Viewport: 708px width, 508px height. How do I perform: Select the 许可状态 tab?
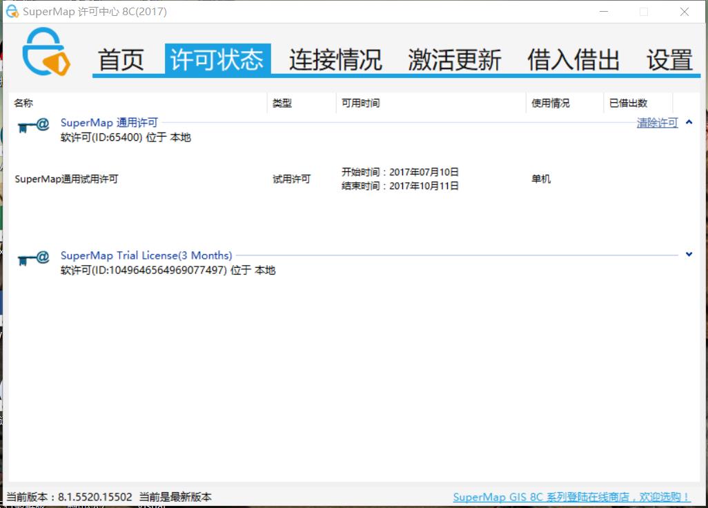[x=217, y=59]
